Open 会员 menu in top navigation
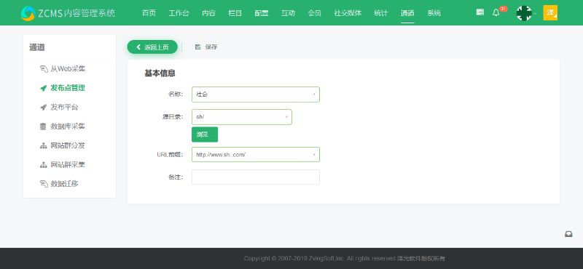 315,13
